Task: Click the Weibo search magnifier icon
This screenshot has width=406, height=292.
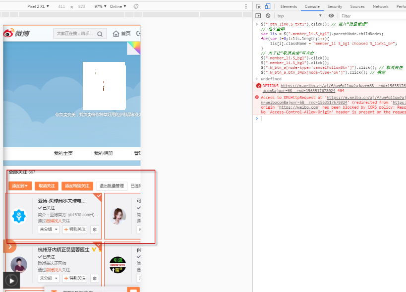Action: click(x=100, y=34)
